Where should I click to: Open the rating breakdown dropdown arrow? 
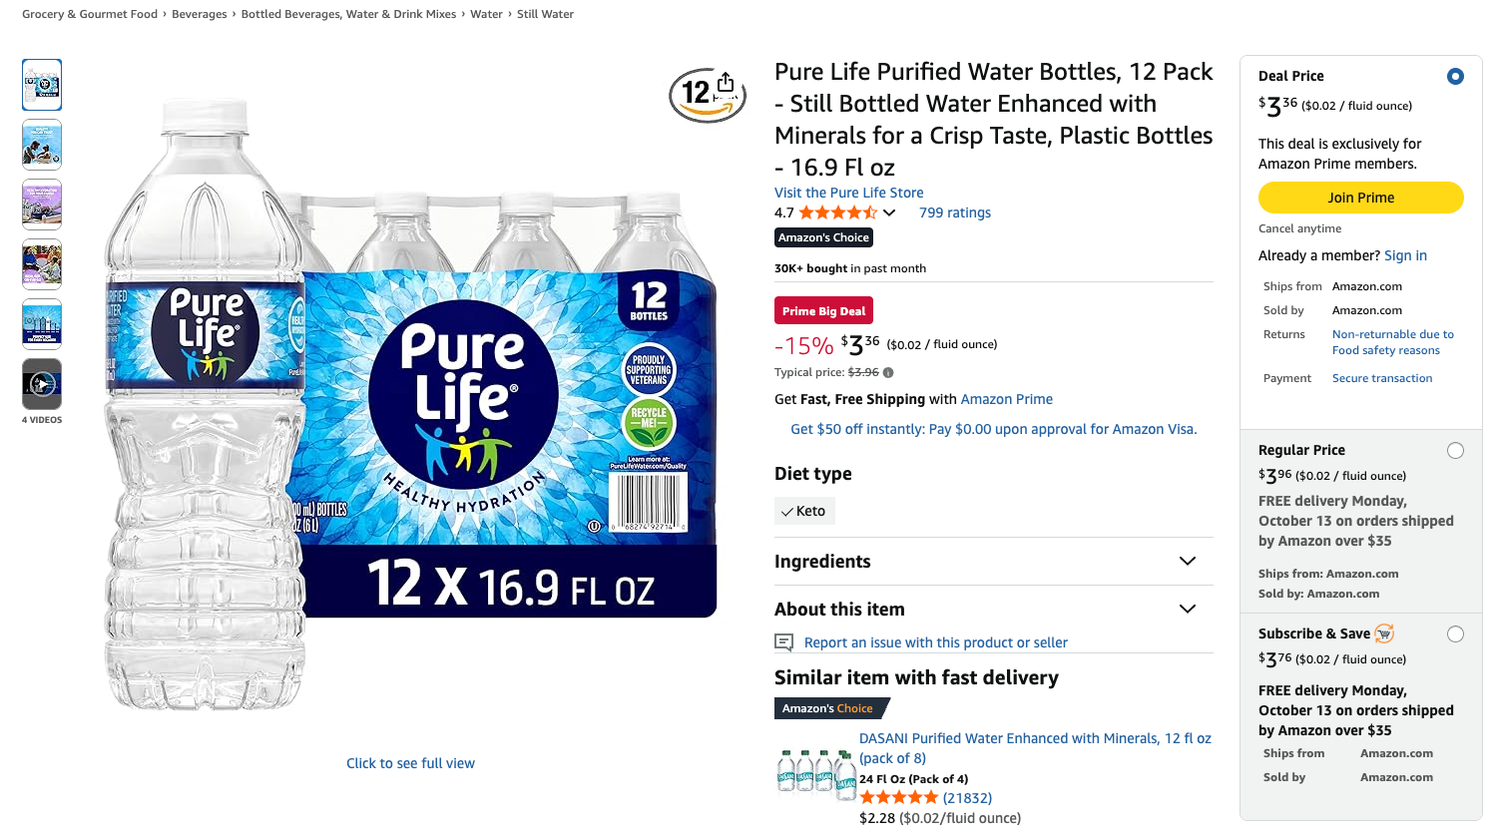click(889, 212)
